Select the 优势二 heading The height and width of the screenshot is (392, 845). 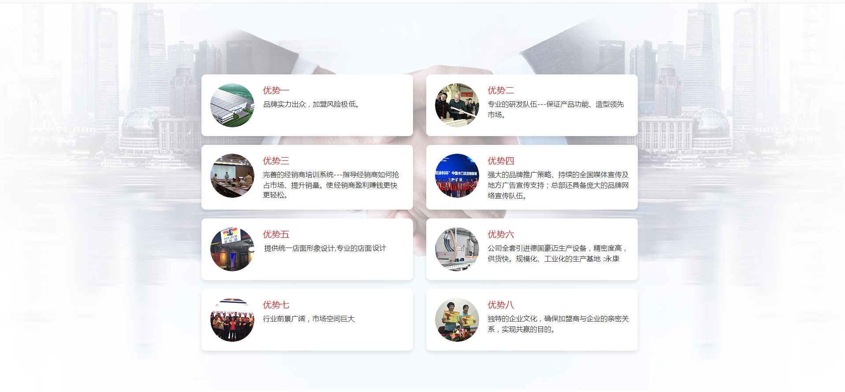click(x=500, y=90)
